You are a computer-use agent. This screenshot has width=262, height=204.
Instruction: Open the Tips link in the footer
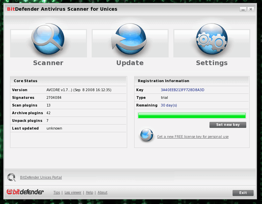pyautogui.click(x=57, y=192)
